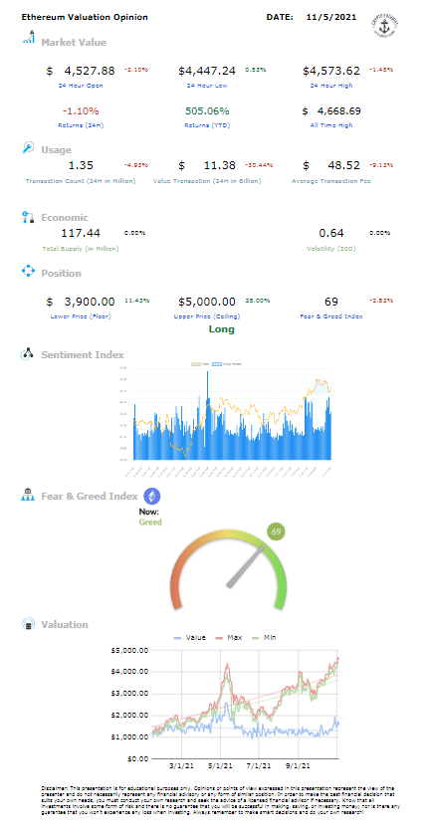This screenshot has width=429, height=835.
Task: Click the Fear & Greed Index label under 69
Action: 330,316
